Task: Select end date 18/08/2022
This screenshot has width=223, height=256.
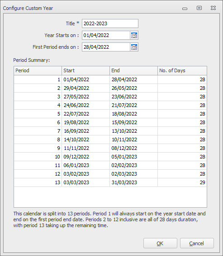Action: (134, 114)
